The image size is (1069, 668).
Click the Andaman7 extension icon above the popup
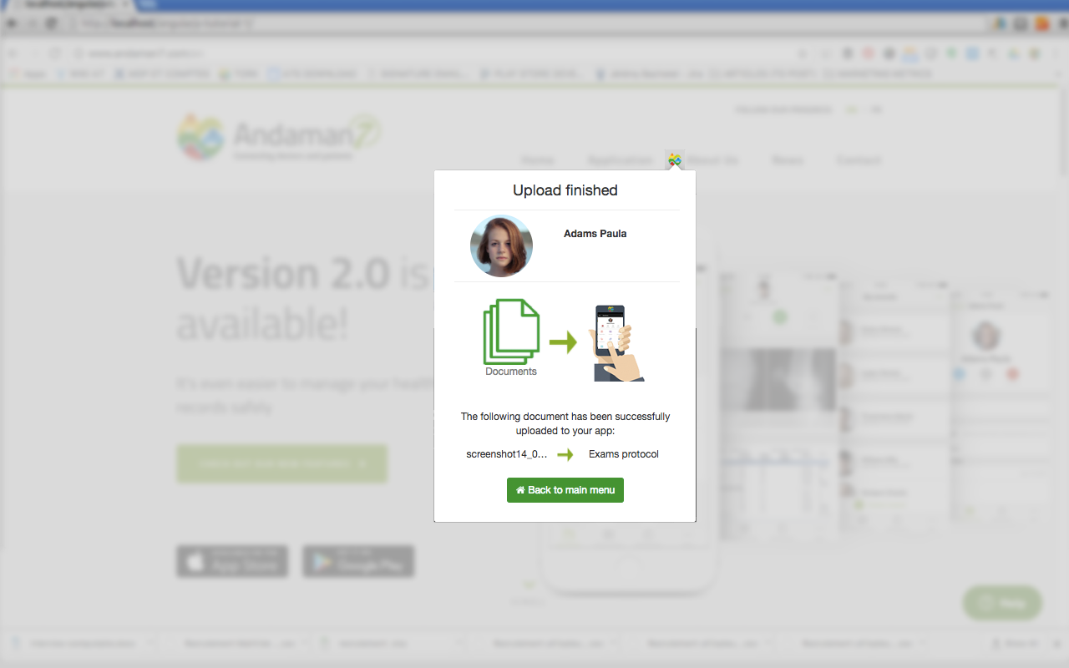(675, 160)
